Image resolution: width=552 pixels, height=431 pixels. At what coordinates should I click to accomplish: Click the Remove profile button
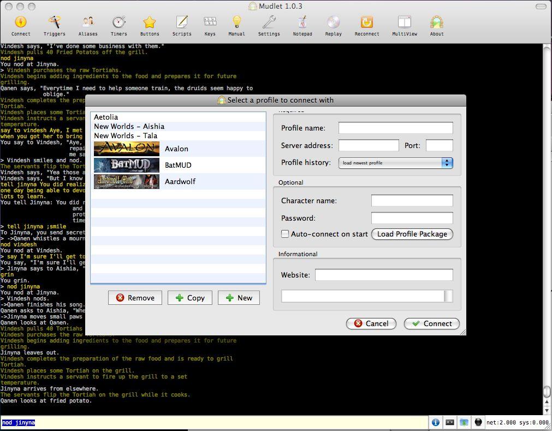pos(135,298)
